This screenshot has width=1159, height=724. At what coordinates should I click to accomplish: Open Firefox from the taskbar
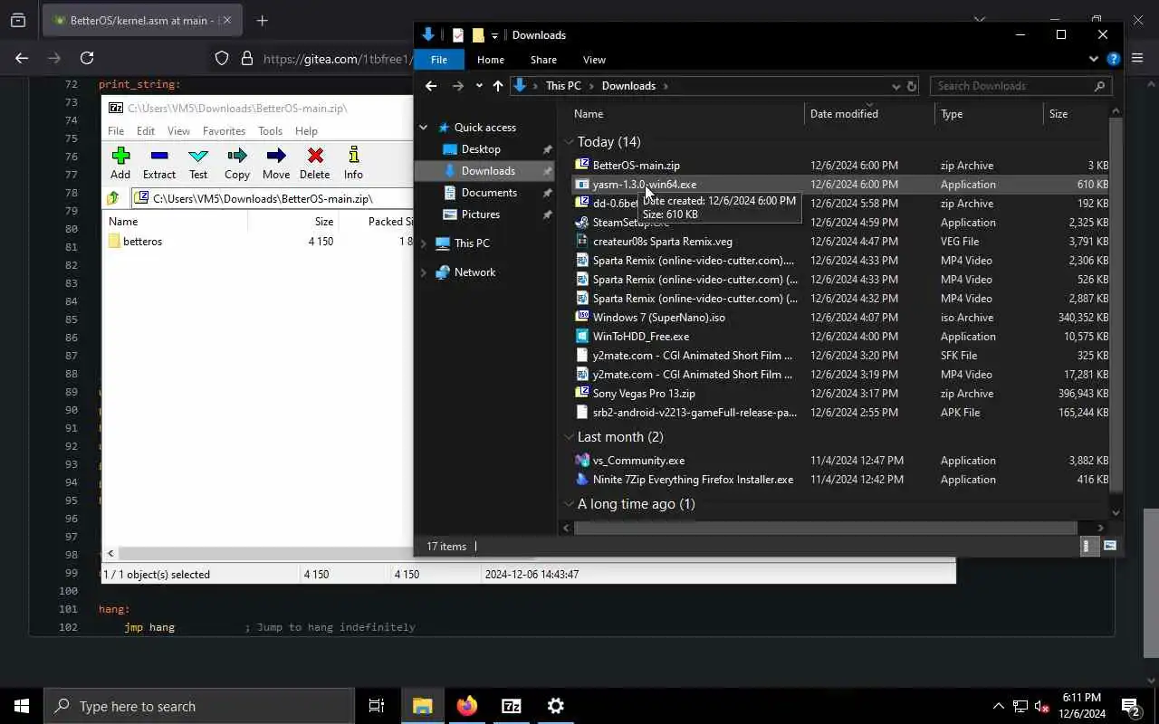(x=467, y=706)
